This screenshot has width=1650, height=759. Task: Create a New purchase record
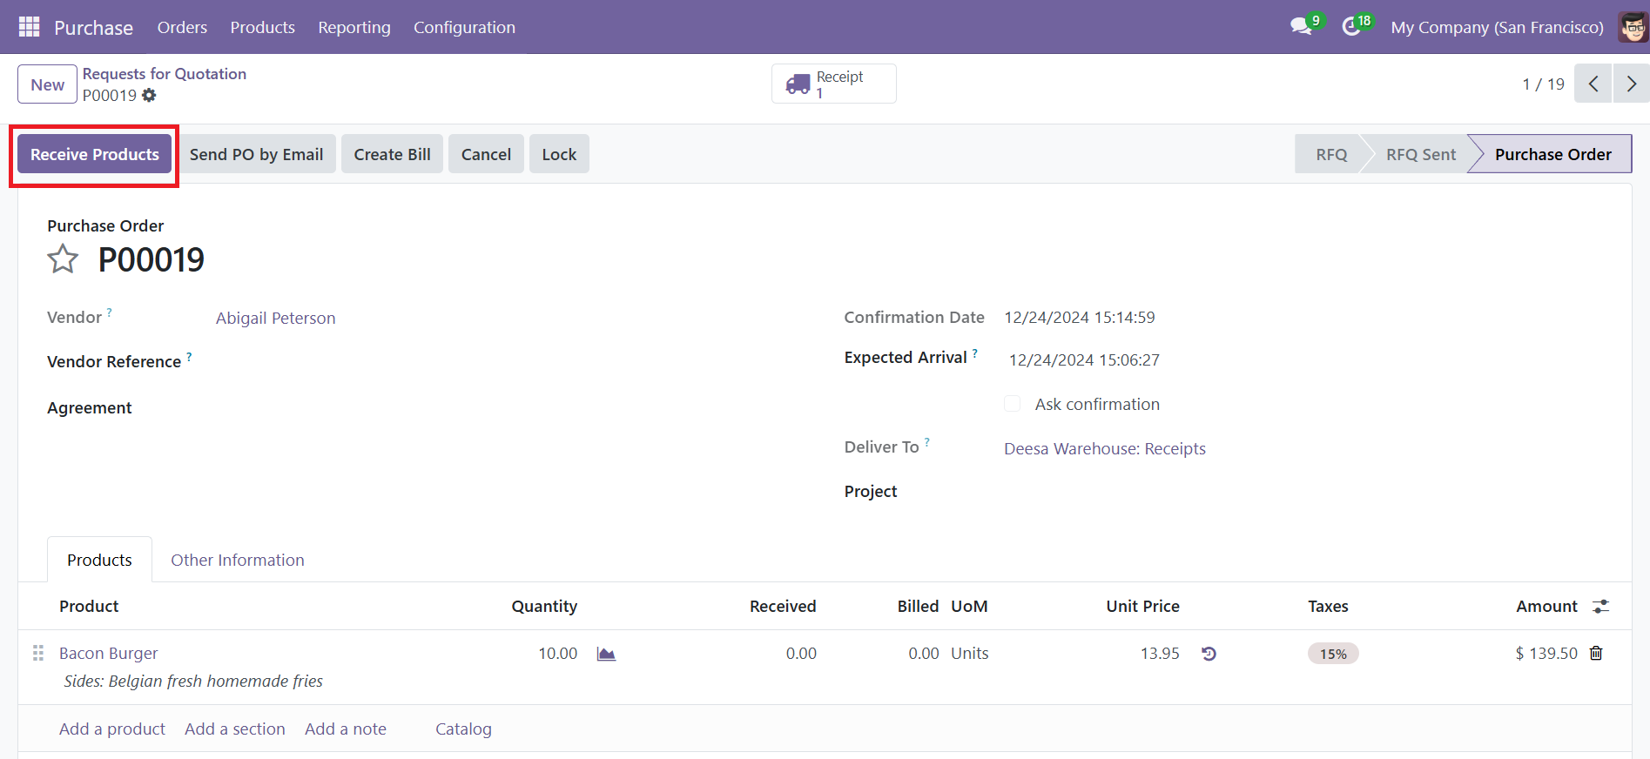48,84
